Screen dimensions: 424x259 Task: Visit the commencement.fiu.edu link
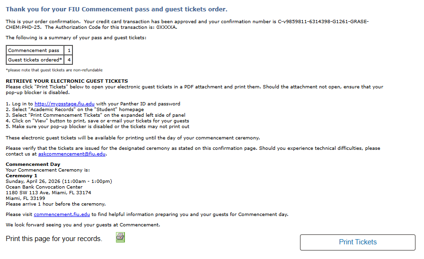coord(62,214)
